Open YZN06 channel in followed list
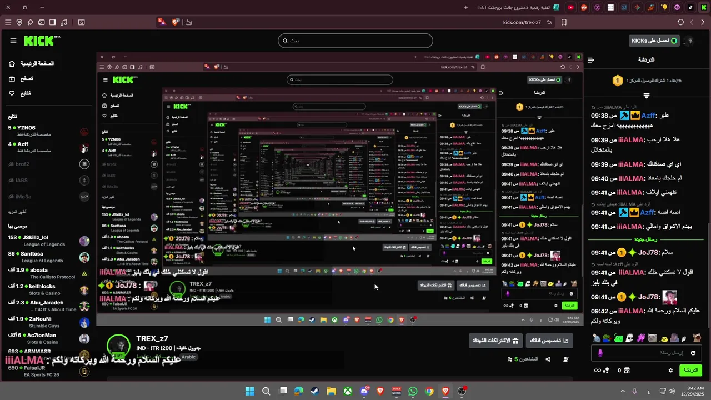The image size is (711, 400). (48, 132)
